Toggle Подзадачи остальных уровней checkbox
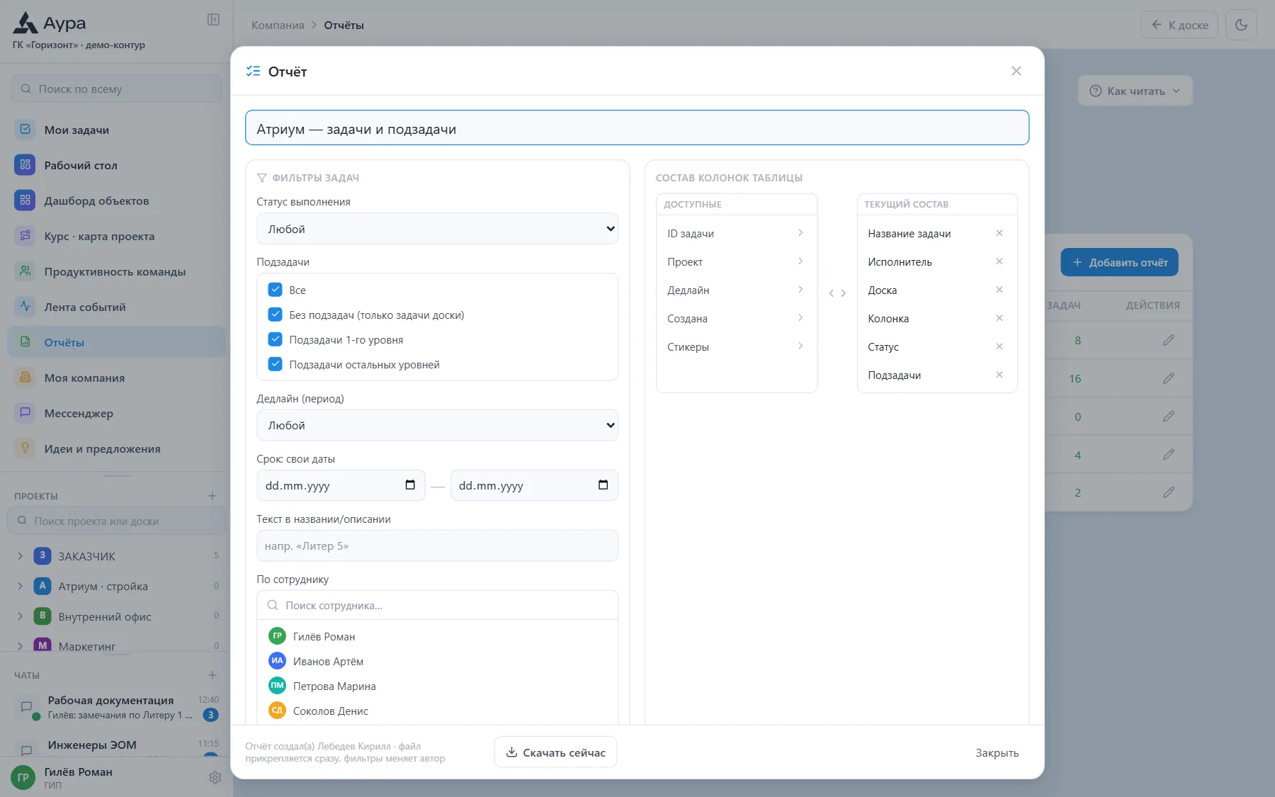Screen dimensions: 1275x797 [276, 364]
